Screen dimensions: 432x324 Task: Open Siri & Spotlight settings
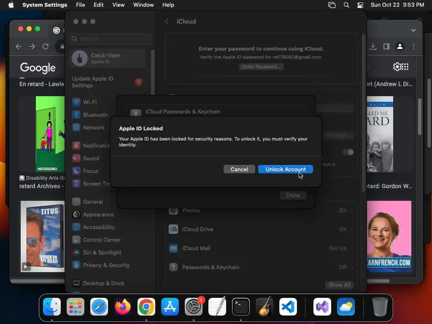(x=102, y=253)
